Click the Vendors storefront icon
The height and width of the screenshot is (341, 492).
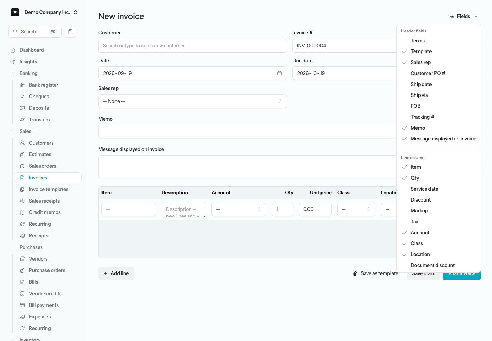(22, 259)
